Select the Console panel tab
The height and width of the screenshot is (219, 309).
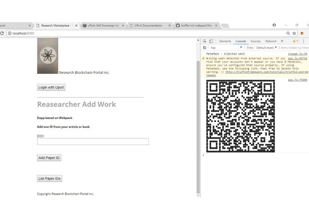(241, 41)
